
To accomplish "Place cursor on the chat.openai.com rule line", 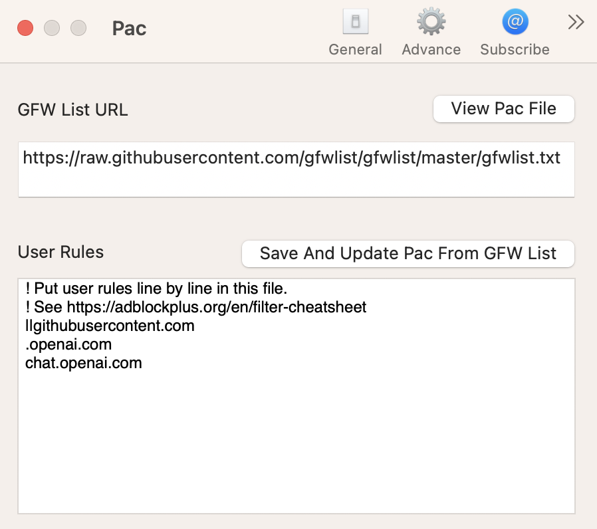I will pyautogui.click(x=84, y=364).
